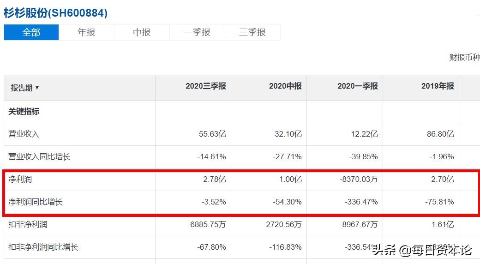Viewport: 480px width, 264px height.
Task: Click the -3.52% profit growth cell
Action: [x=214, y=202]
